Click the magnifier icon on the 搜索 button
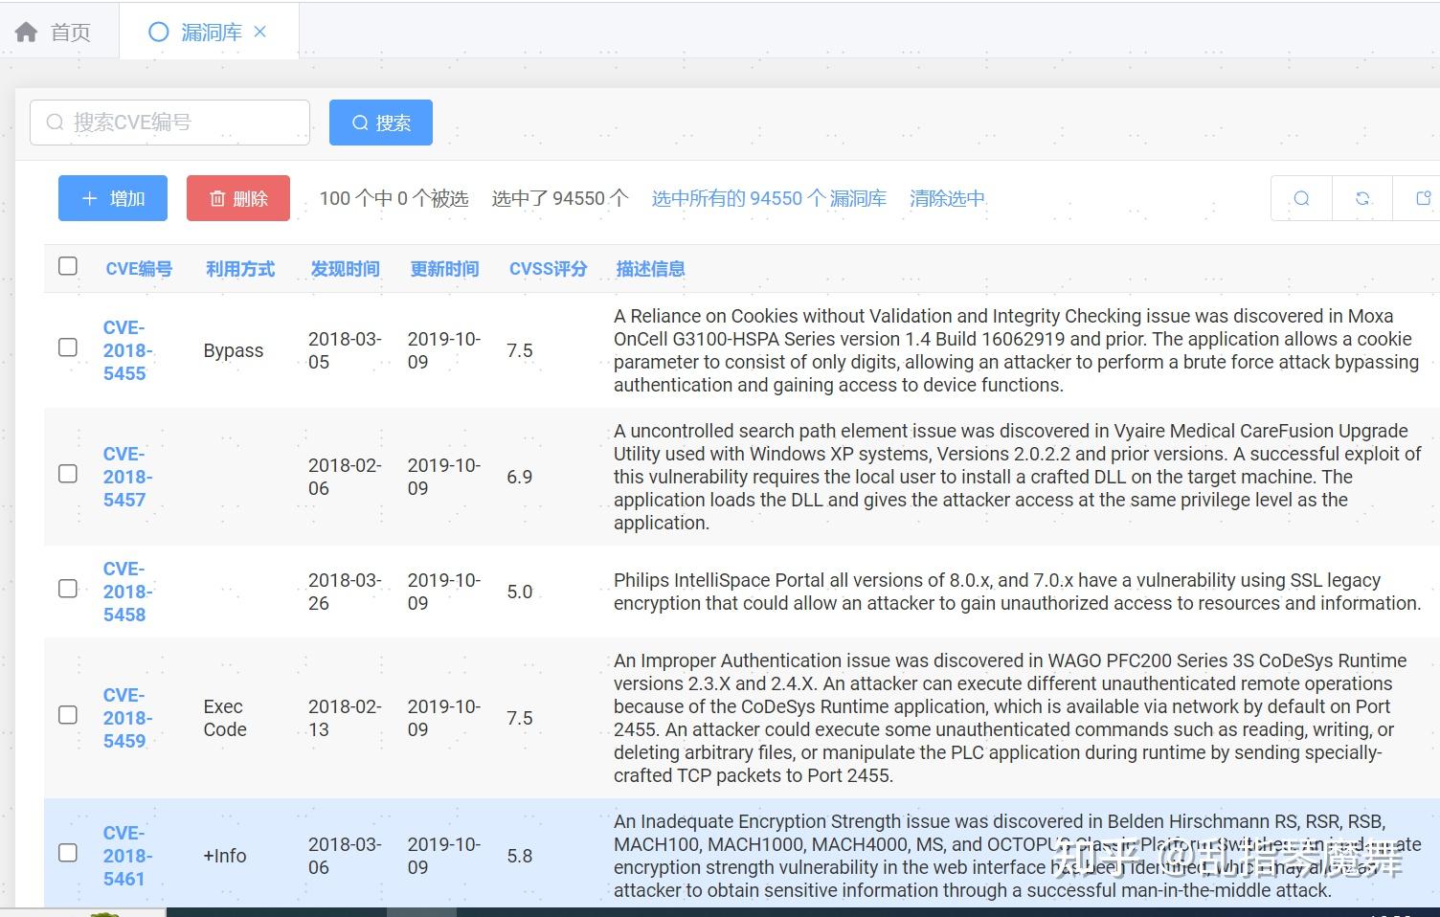Image resolution: width=1440 pixels, height=917 pixels. pos(360,123)
